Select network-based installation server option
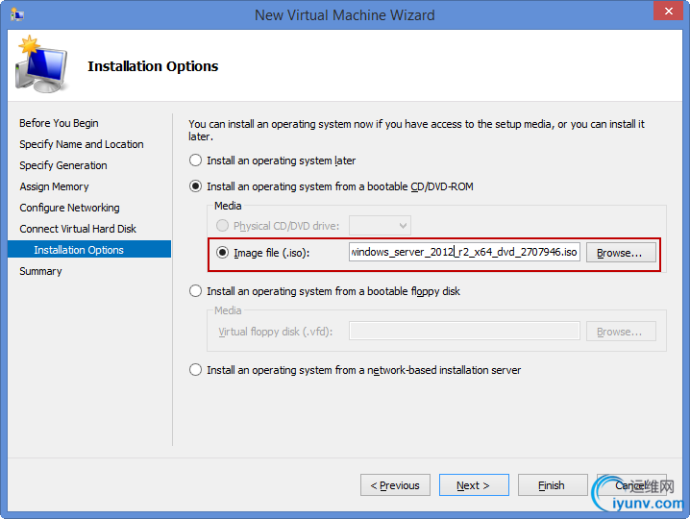The image size is (690, 519). (195, 370)
